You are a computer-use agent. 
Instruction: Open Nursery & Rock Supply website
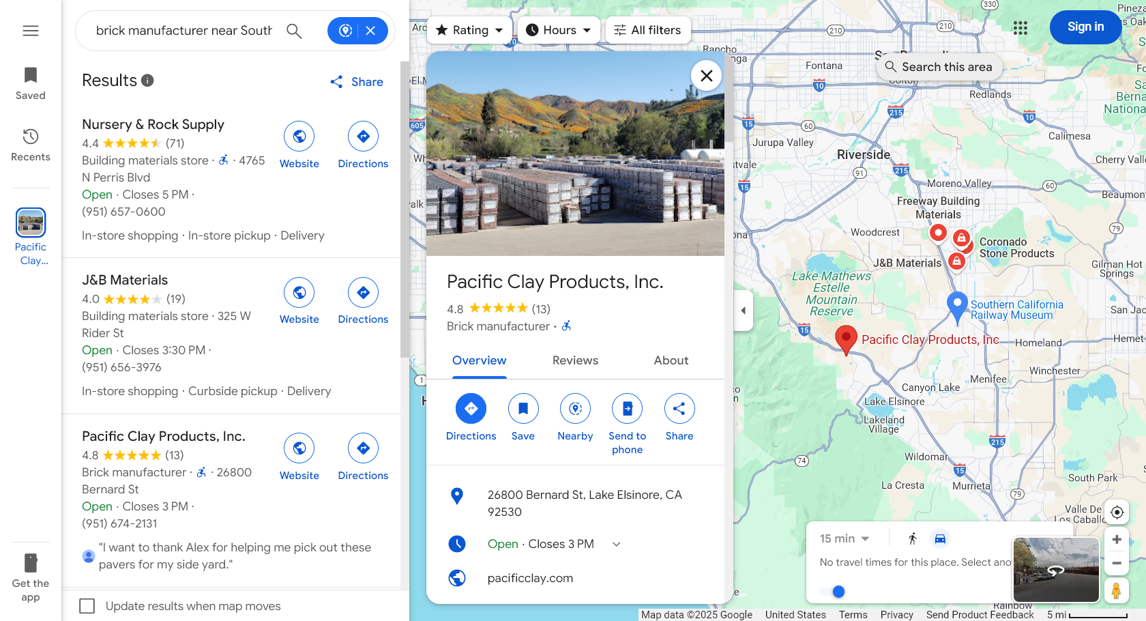(x=299, y=145)
